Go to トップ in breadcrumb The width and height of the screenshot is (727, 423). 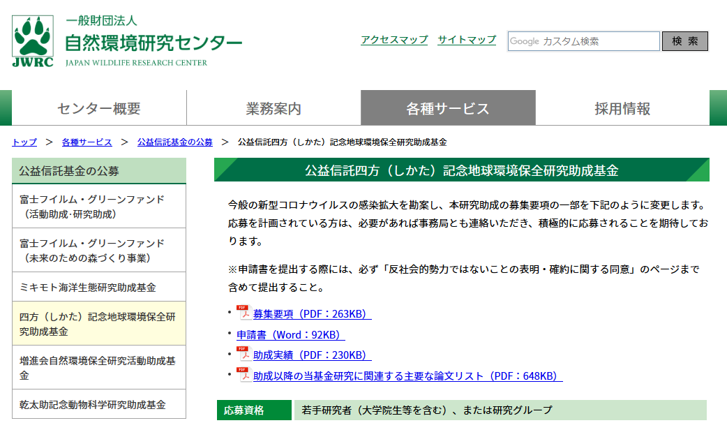(24, 142)
